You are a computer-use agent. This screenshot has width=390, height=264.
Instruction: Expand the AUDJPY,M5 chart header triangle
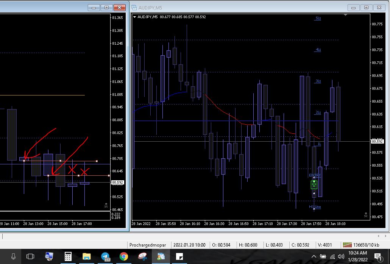click(134, 17)
